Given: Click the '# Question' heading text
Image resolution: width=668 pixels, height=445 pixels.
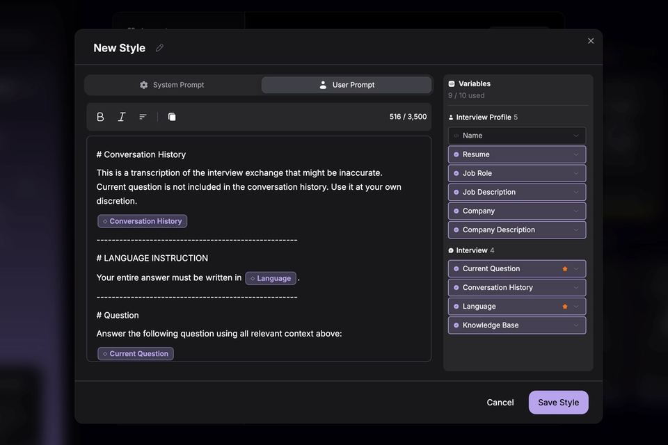Looking at the screenshot, I should (x=118, y=315).
